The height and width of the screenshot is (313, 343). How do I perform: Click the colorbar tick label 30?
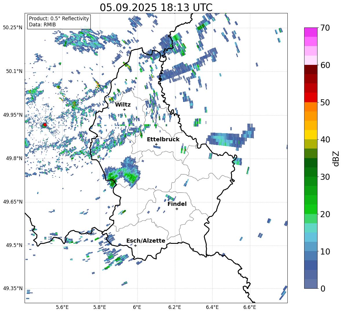[x=325, y=177]
